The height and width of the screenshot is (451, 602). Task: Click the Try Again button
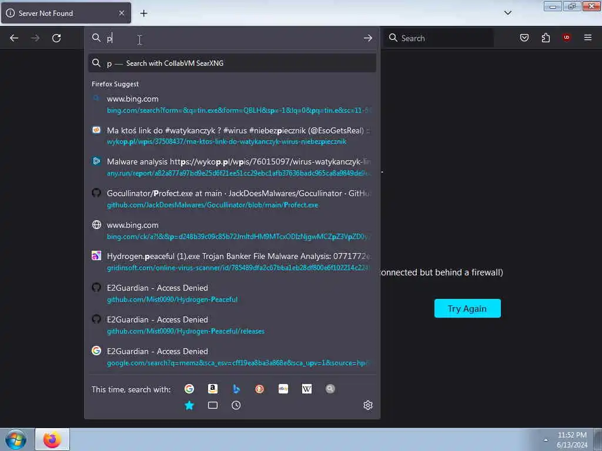[467, 308]
